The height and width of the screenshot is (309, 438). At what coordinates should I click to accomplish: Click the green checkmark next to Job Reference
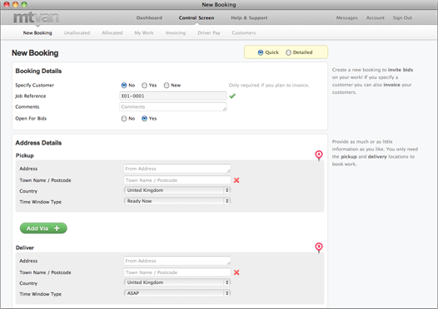click(x=232, y=96)
